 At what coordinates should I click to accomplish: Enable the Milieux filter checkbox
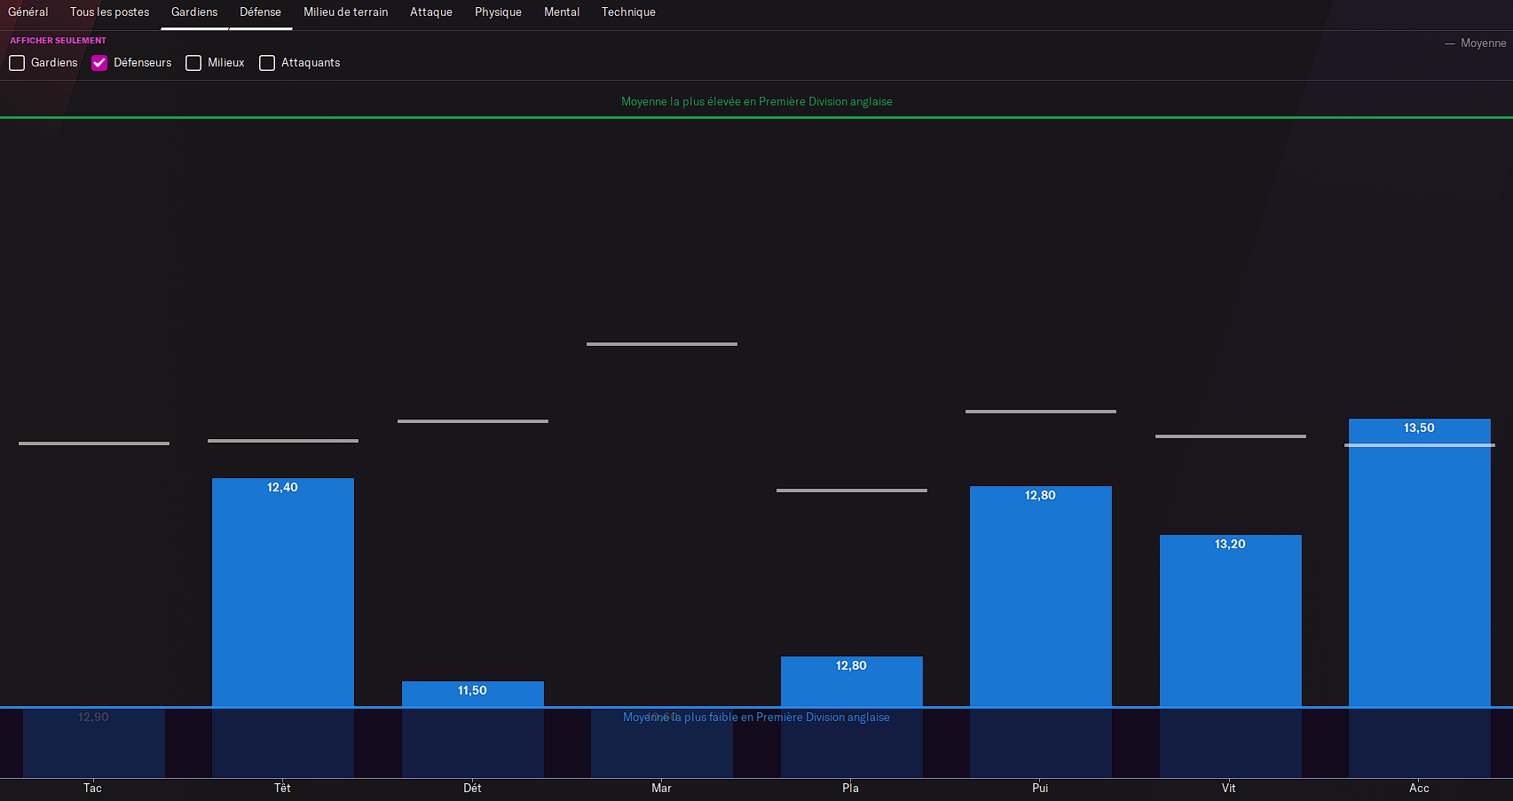193,63
